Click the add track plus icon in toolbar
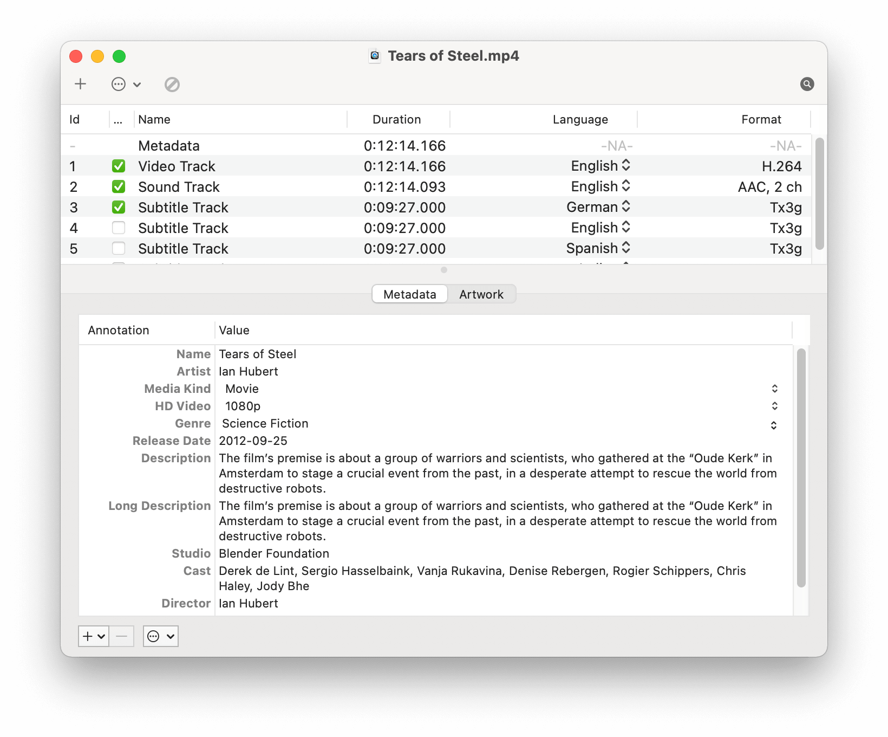Viewport: 888px width, 737px height. [80, 84]
